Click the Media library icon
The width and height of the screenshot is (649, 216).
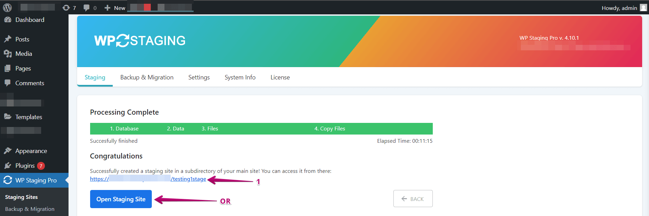(8, 54)
